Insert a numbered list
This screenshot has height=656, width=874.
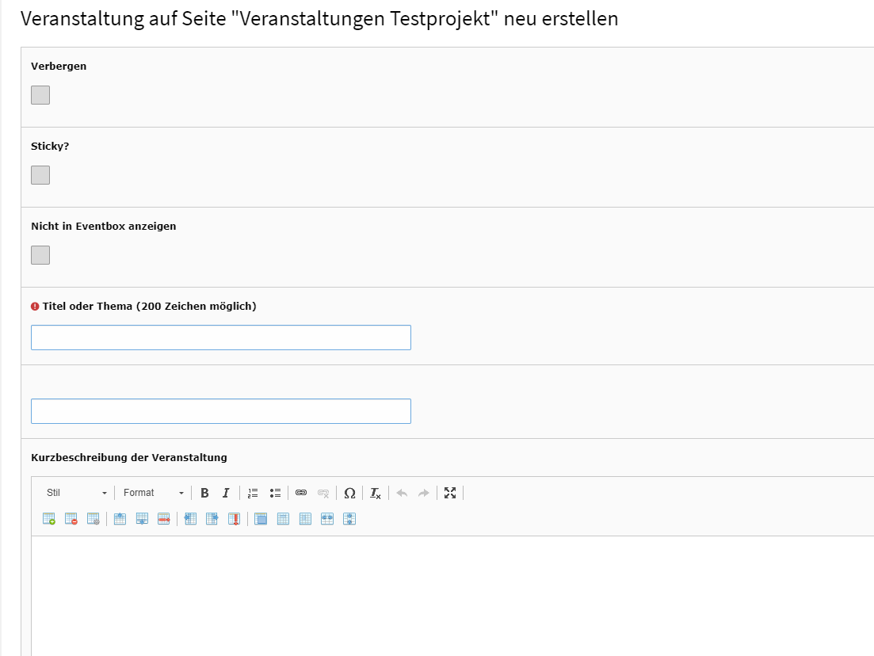click(x=253, y=493)
